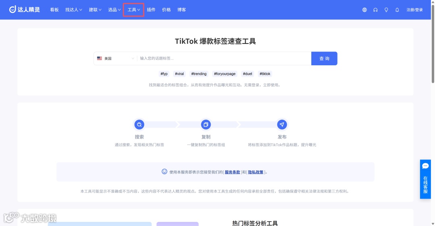Screen dimensions: 435x226
Task: Click 注册/登录
Action: (414, 10)
